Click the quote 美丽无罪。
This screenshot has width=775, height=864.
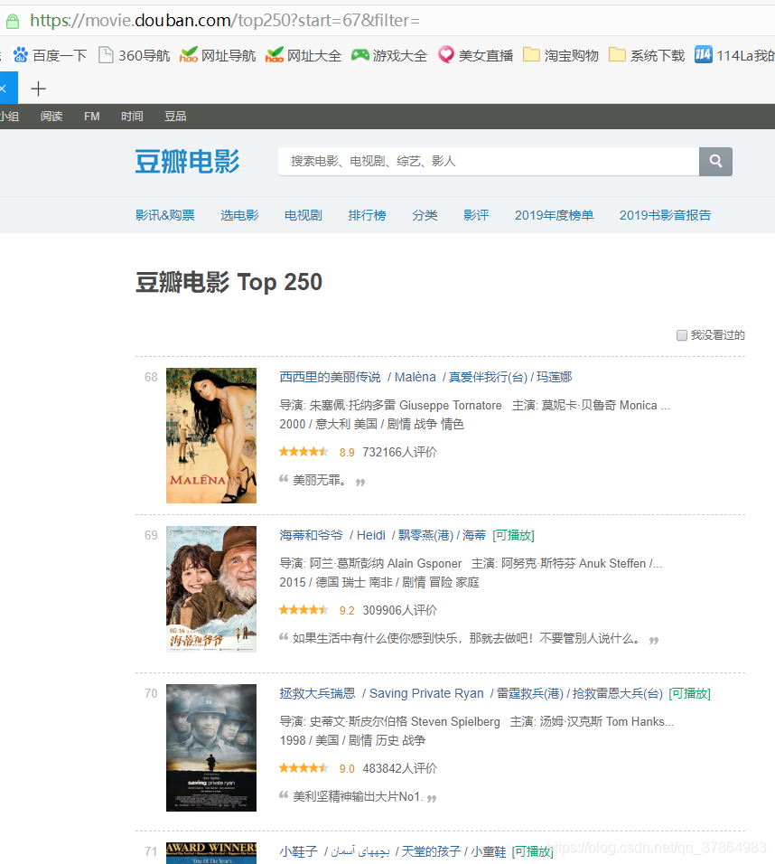pyautogui.click(x=320, y=480)
